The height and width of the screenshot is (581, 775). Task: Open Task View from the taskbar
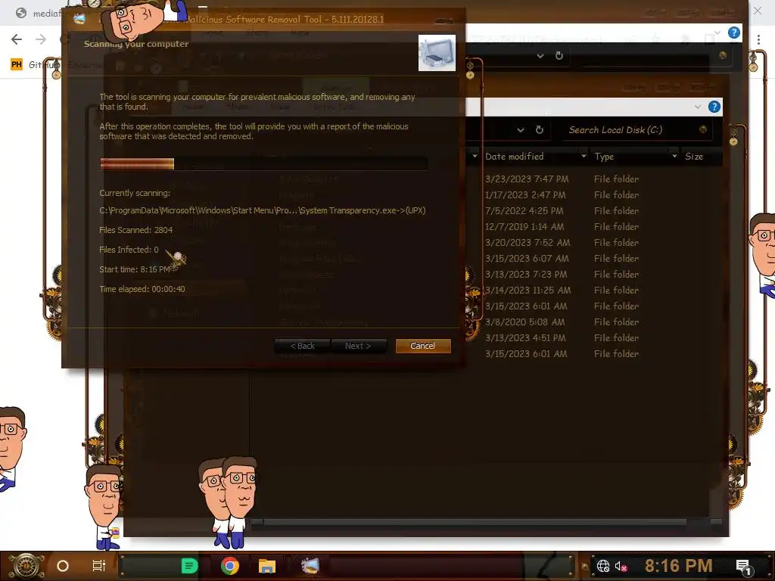click(99, 566)
